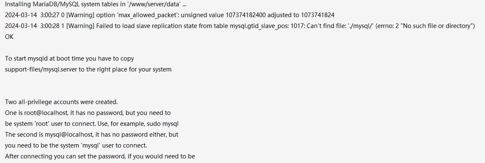This screenshot has width=485, height=163.
Task: Click the 'Installing MariaDB/MySQL system tables' line
Action: [95, 4]
